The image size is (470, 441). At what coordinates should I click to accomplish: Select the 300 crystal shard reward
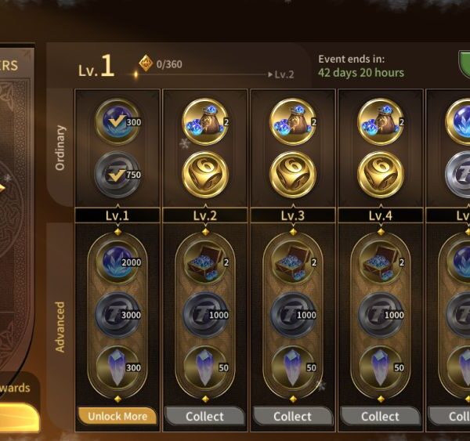[117, 367]
